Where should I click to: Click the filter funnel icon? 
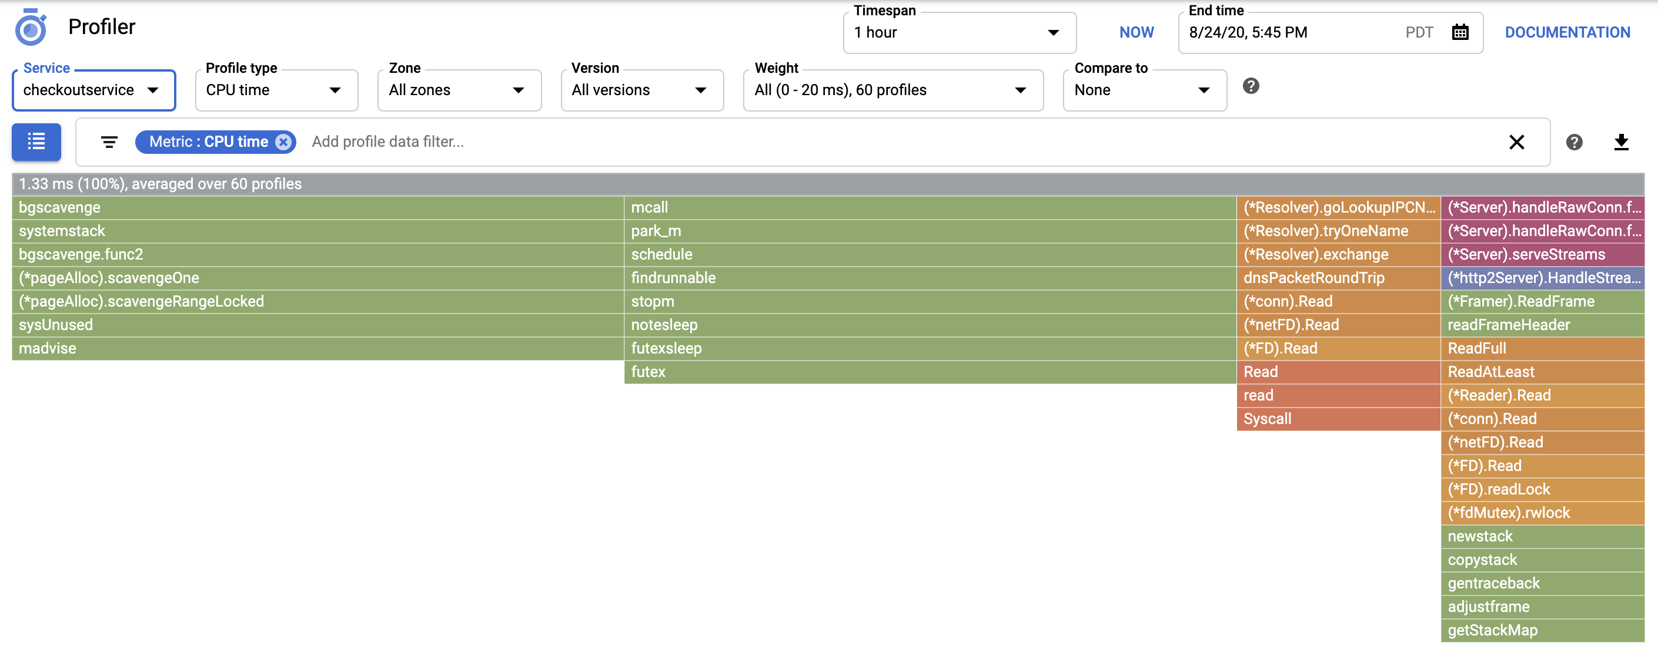(109, 142)
